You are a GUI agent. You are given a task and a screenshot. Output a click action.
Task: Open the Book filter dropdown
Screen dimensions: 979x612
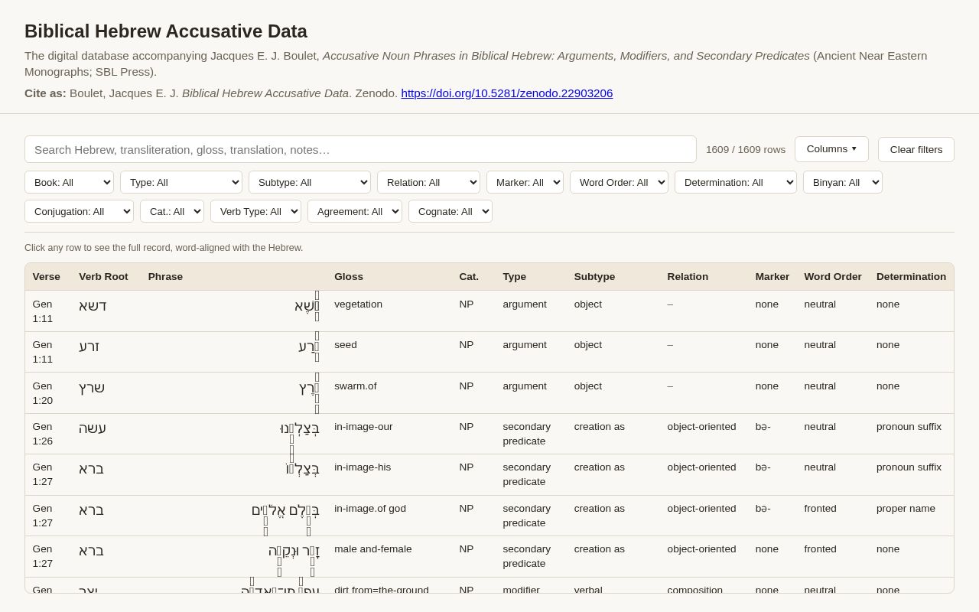pyautogui.click(x=69, y=182)
